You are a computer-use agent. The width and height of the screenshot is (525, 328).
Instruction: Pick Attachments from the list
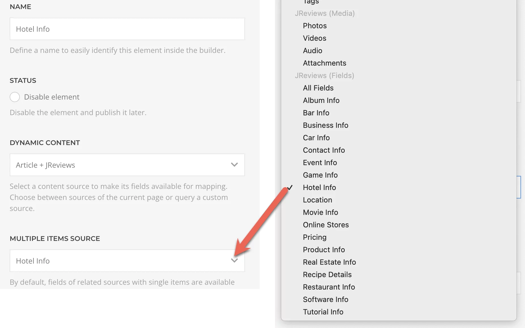(x=324, y=63)
